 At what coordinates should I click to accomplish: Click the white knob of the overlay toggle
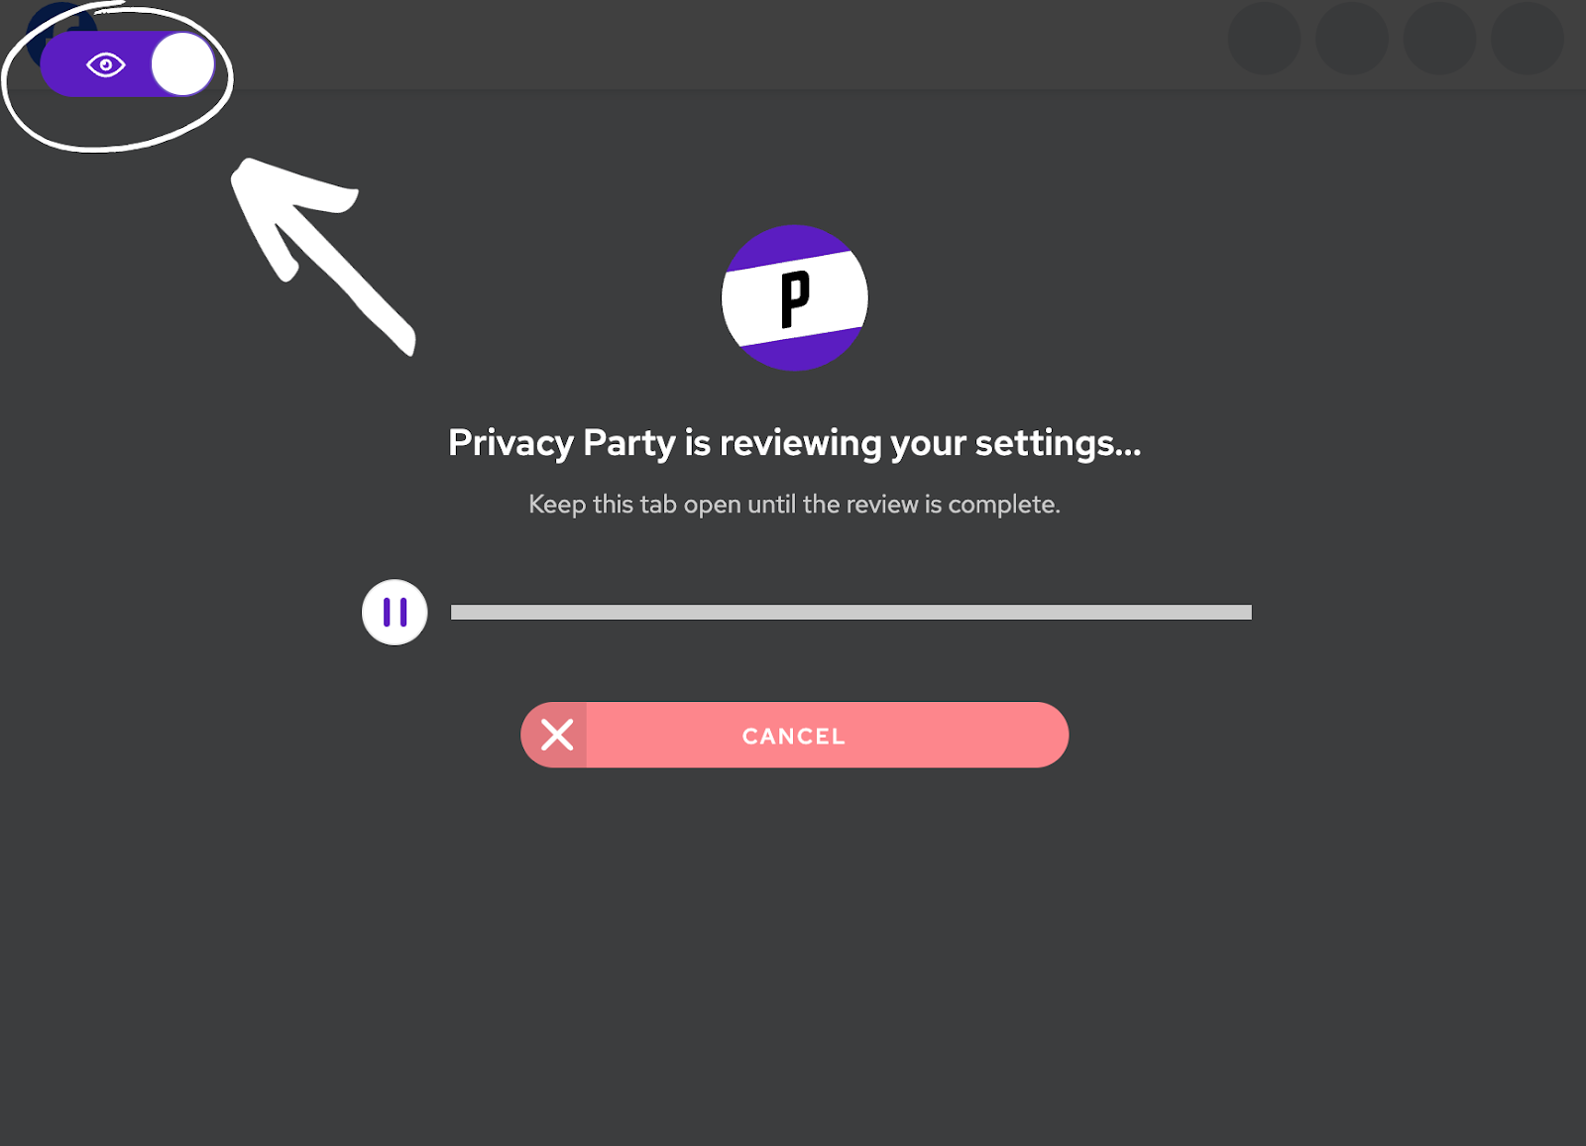pyautogui.click(x=182, y=65)
